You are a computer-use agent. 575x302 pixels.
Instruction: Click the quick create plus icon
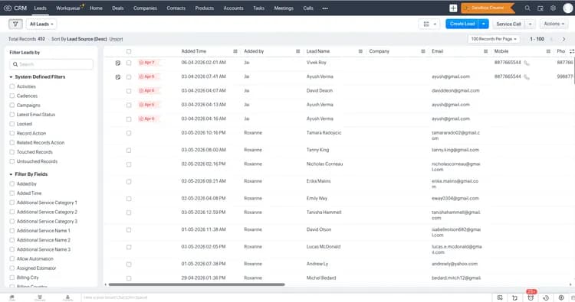tap(453, 8)
